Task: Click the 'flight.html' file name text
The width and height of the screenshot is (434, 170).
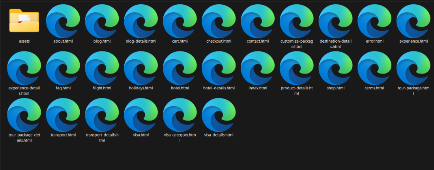Action: [102, 88]
